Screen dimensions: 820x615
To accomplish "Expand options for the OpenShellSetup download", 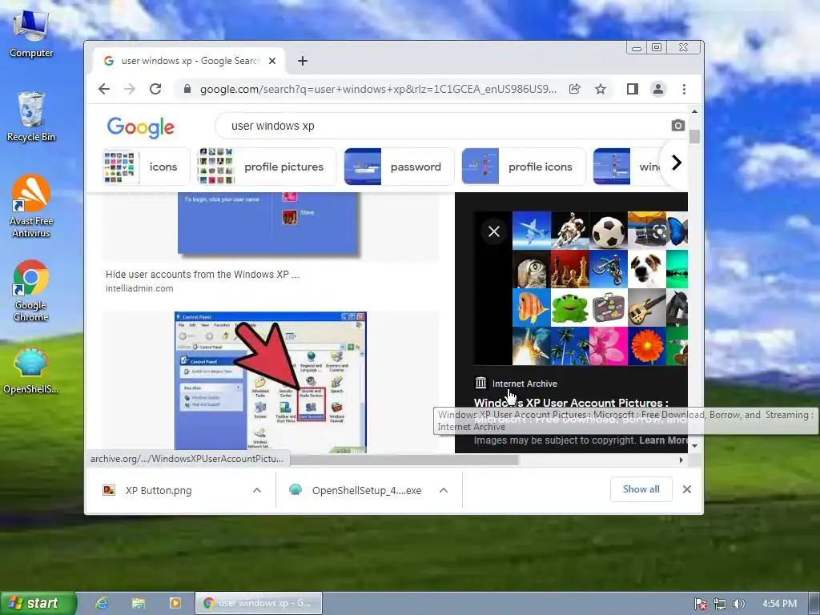I will [444, 490].
